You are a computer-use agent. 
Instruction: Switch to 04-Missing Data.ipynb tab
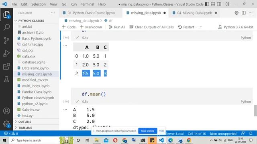195,13
